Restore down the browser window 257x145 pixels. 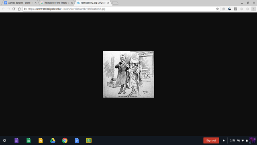pos(248,3)
